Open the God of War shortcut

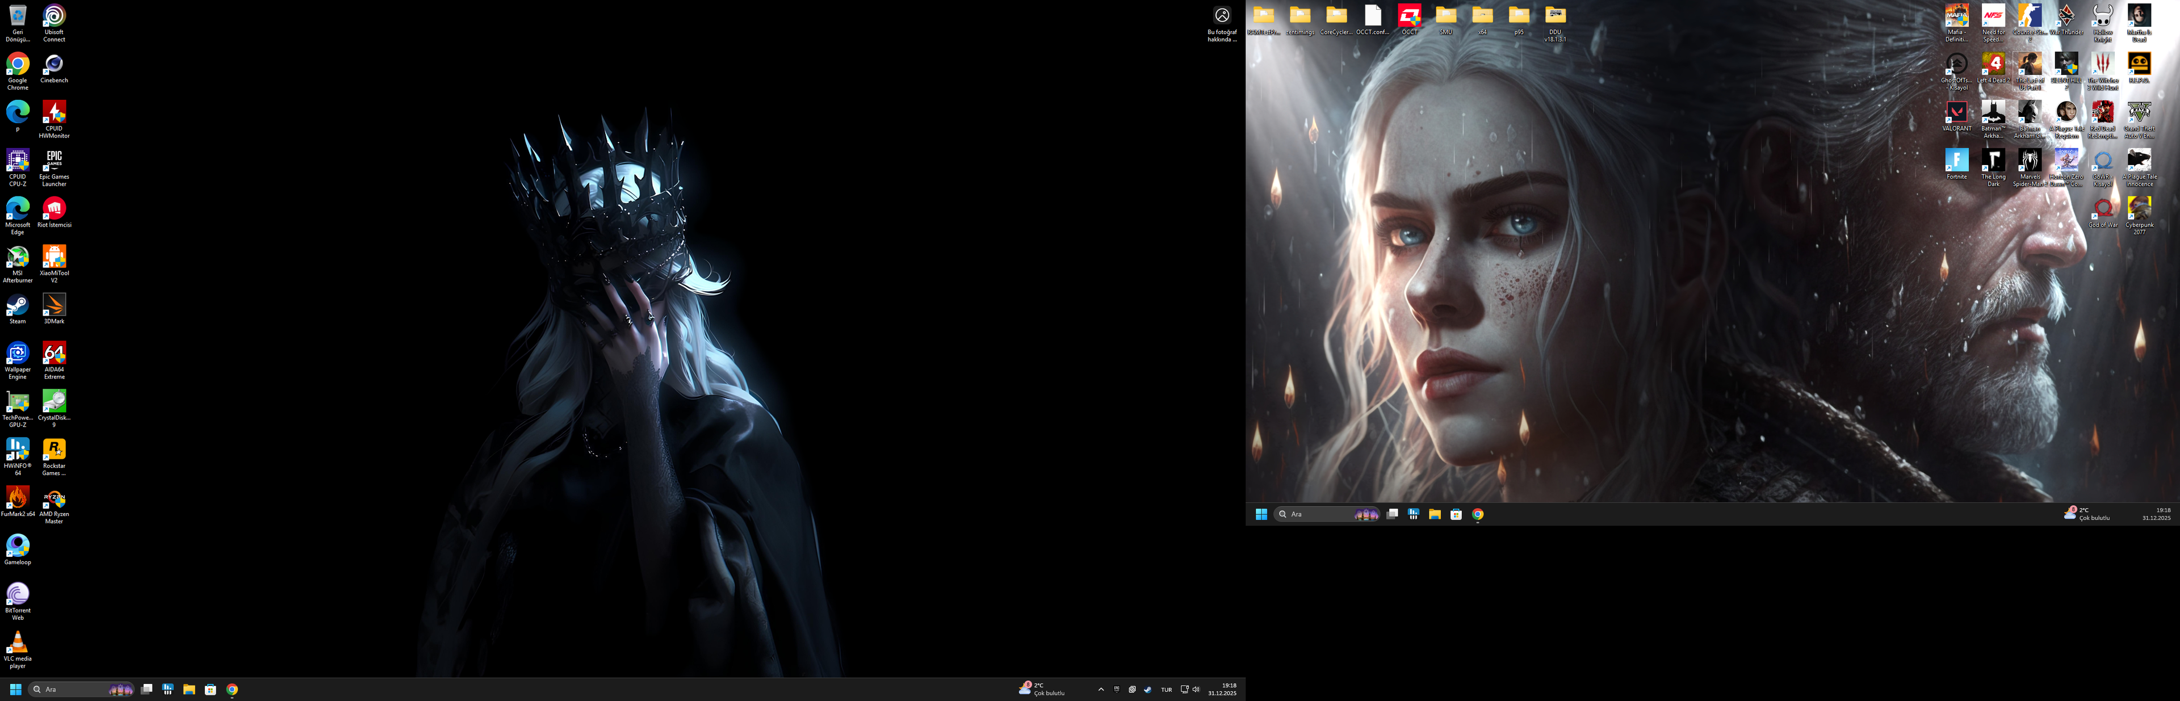[2103, 213]
